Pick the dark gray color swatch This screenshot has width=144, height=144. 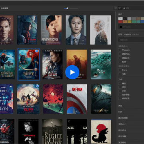coord(134,18)
